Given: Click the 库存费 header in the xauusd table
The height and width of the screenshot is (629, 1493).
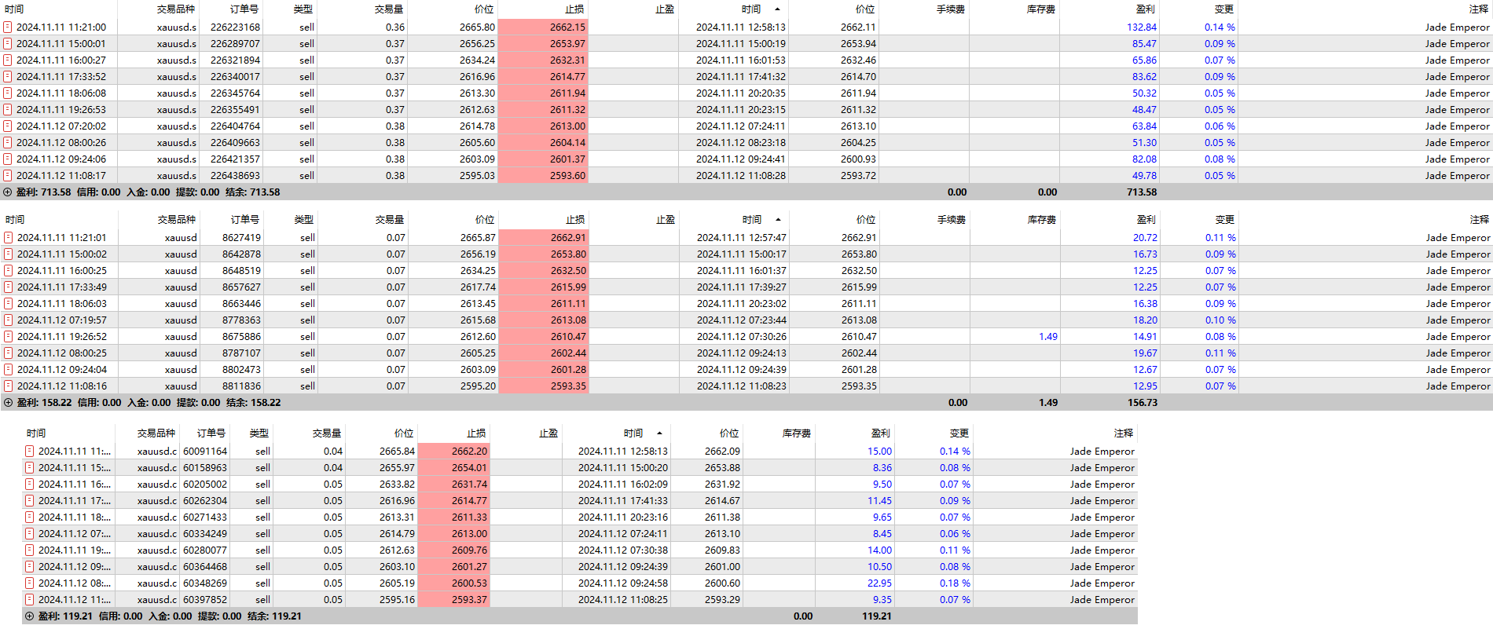Looking at the screenshot, I should point(1042,220).
